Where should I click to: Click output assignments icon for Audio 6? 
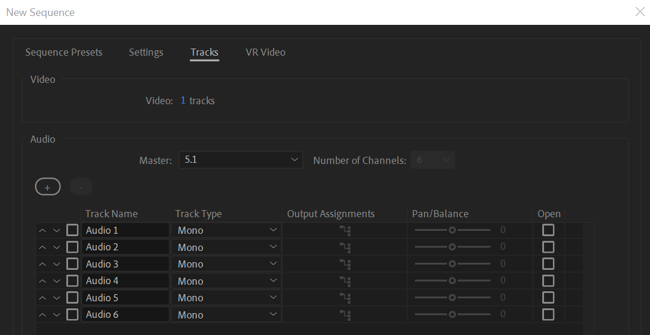[x=345, y=314]
